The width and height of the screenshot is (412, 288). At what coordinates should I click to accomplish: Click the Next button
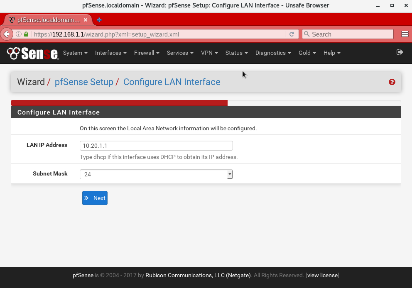[x=95, y=198]
